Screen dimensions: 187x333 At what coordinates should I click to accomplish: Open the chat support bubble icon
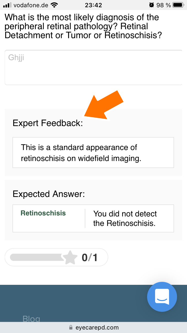(x=162, y=297)
